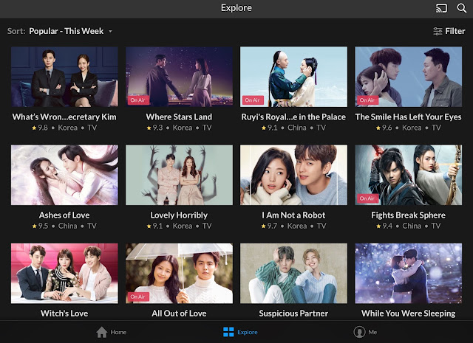The width and height of the screenshot is (473, 343).
Task: Click the Explore header title
Action: (x=236, y=8)
